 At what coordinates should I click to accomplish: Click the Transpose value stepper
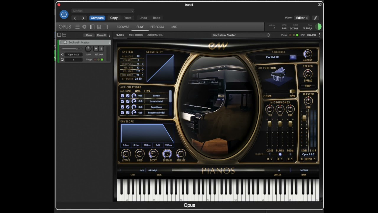143,64
